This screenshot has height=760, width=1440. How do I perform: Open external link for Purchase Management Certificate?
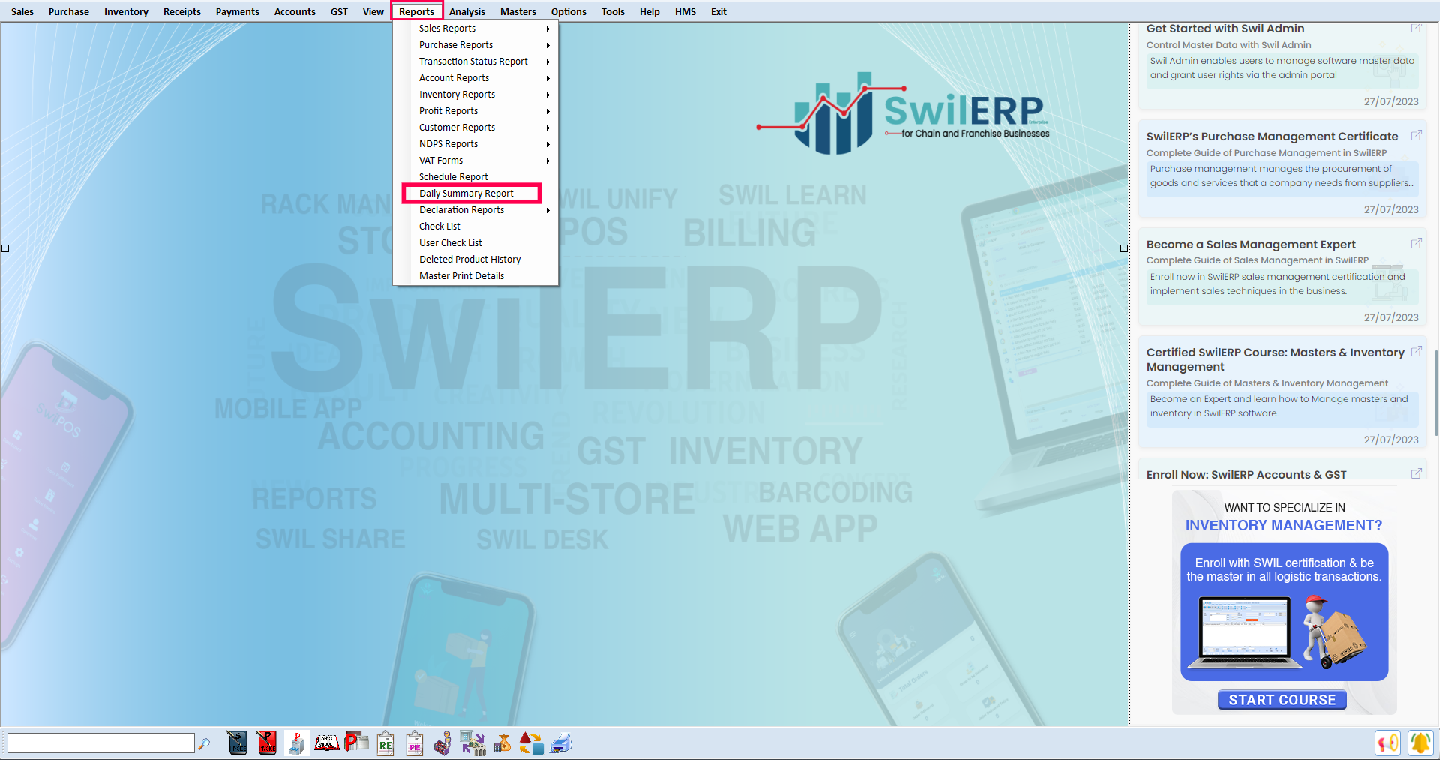(1416, 136)
